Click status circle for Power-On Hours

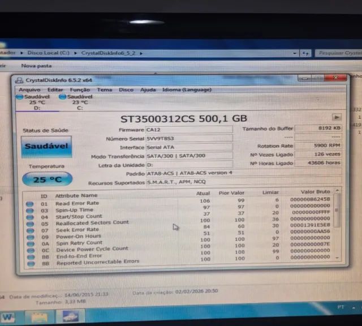click(30, 236)
